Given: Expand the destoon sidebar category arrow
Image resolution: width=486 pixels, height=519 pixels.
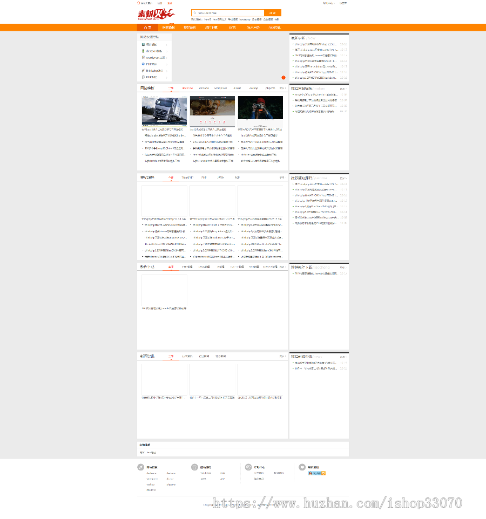Looking at the screenshot, I should click(167, 51).
